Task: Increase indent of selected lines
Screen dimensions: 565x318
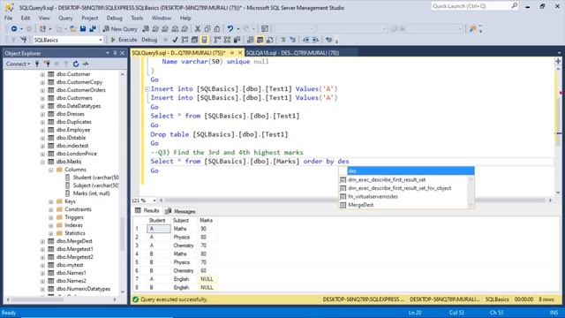Action: click(315, 40)
